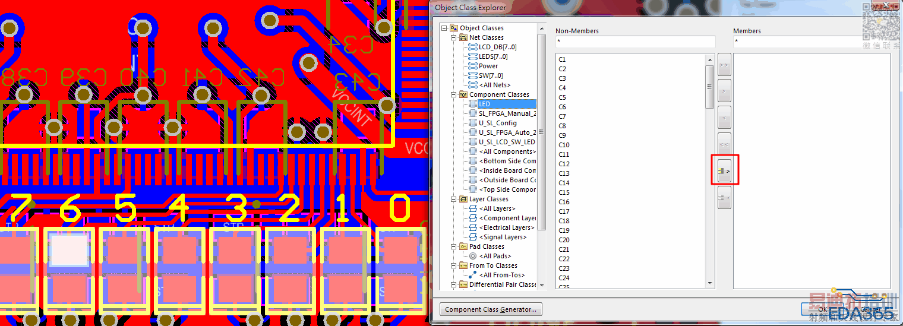
Task: Select the Net Classes folder icon
Action: click(x=463, y=37)
